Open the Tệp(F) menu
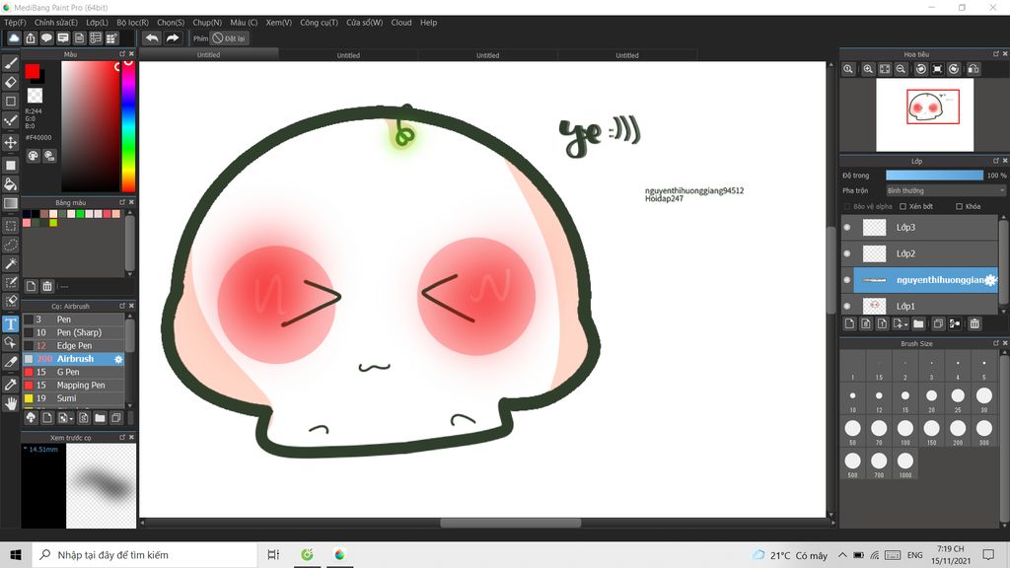This screenshot has width=1010, height=568. (16, 23)
